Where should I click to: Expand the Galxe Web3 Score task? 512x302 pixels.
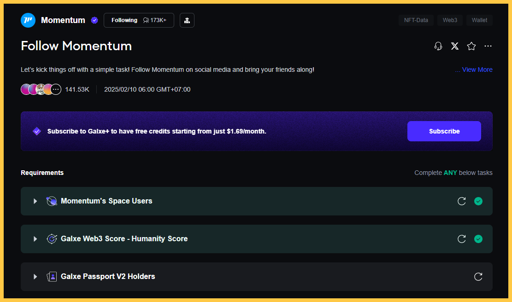tap(35, 239)
